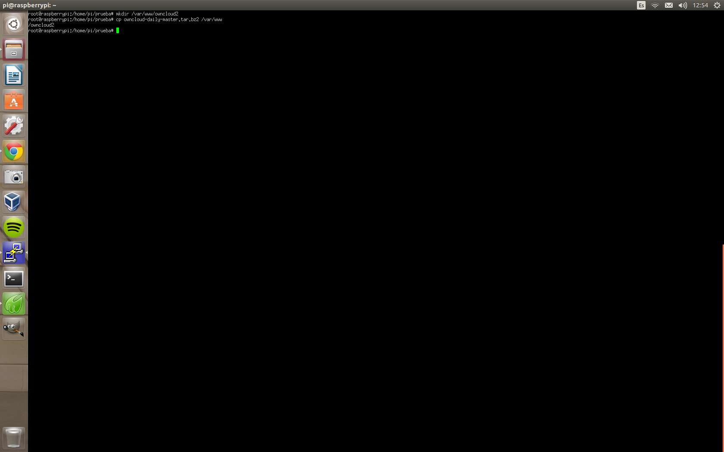The width and height of the screenshot is (724, 452).
Task: Open the mail messaging indicator
Action: coord(669,5)
